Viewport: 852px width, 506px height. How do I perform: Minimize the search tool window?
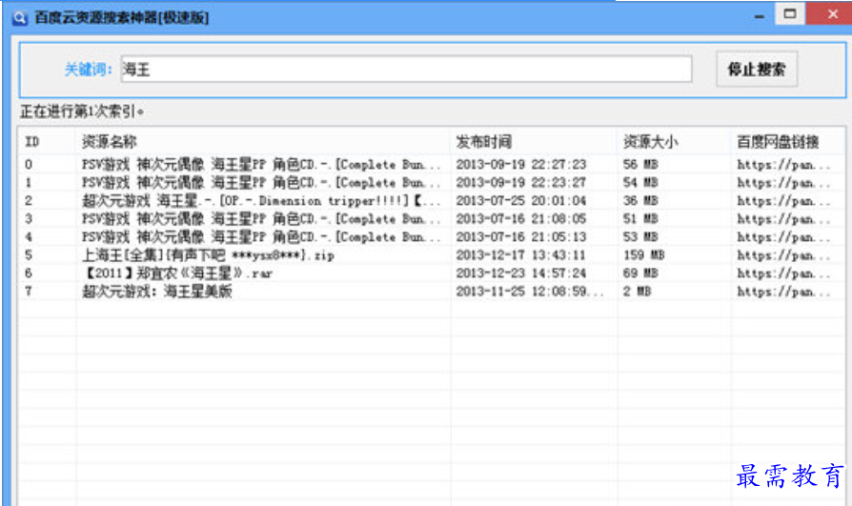point(760,16)
